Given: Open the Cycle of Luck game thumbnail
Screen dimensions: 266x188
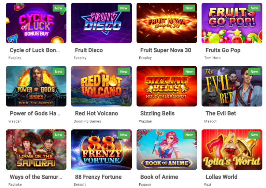Looking at the screenshot, I should click(x=36, y=23).
